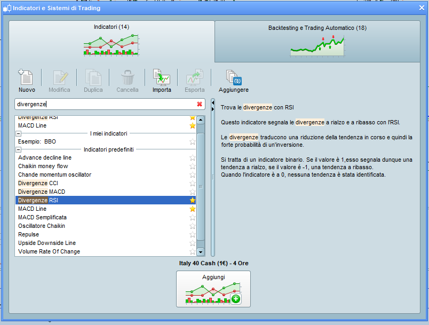
Task: Select Chande momentum oscillator indicator
Action: coord(106,175)
